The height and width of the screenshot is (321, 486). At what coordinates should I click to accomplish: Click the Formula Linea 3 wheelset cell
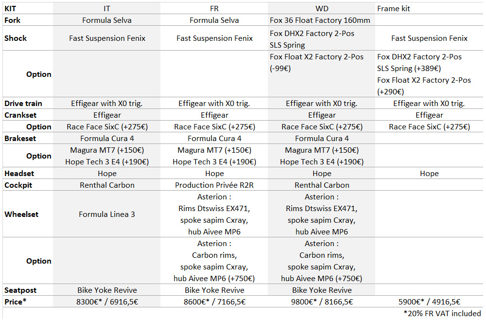point(107,214)
